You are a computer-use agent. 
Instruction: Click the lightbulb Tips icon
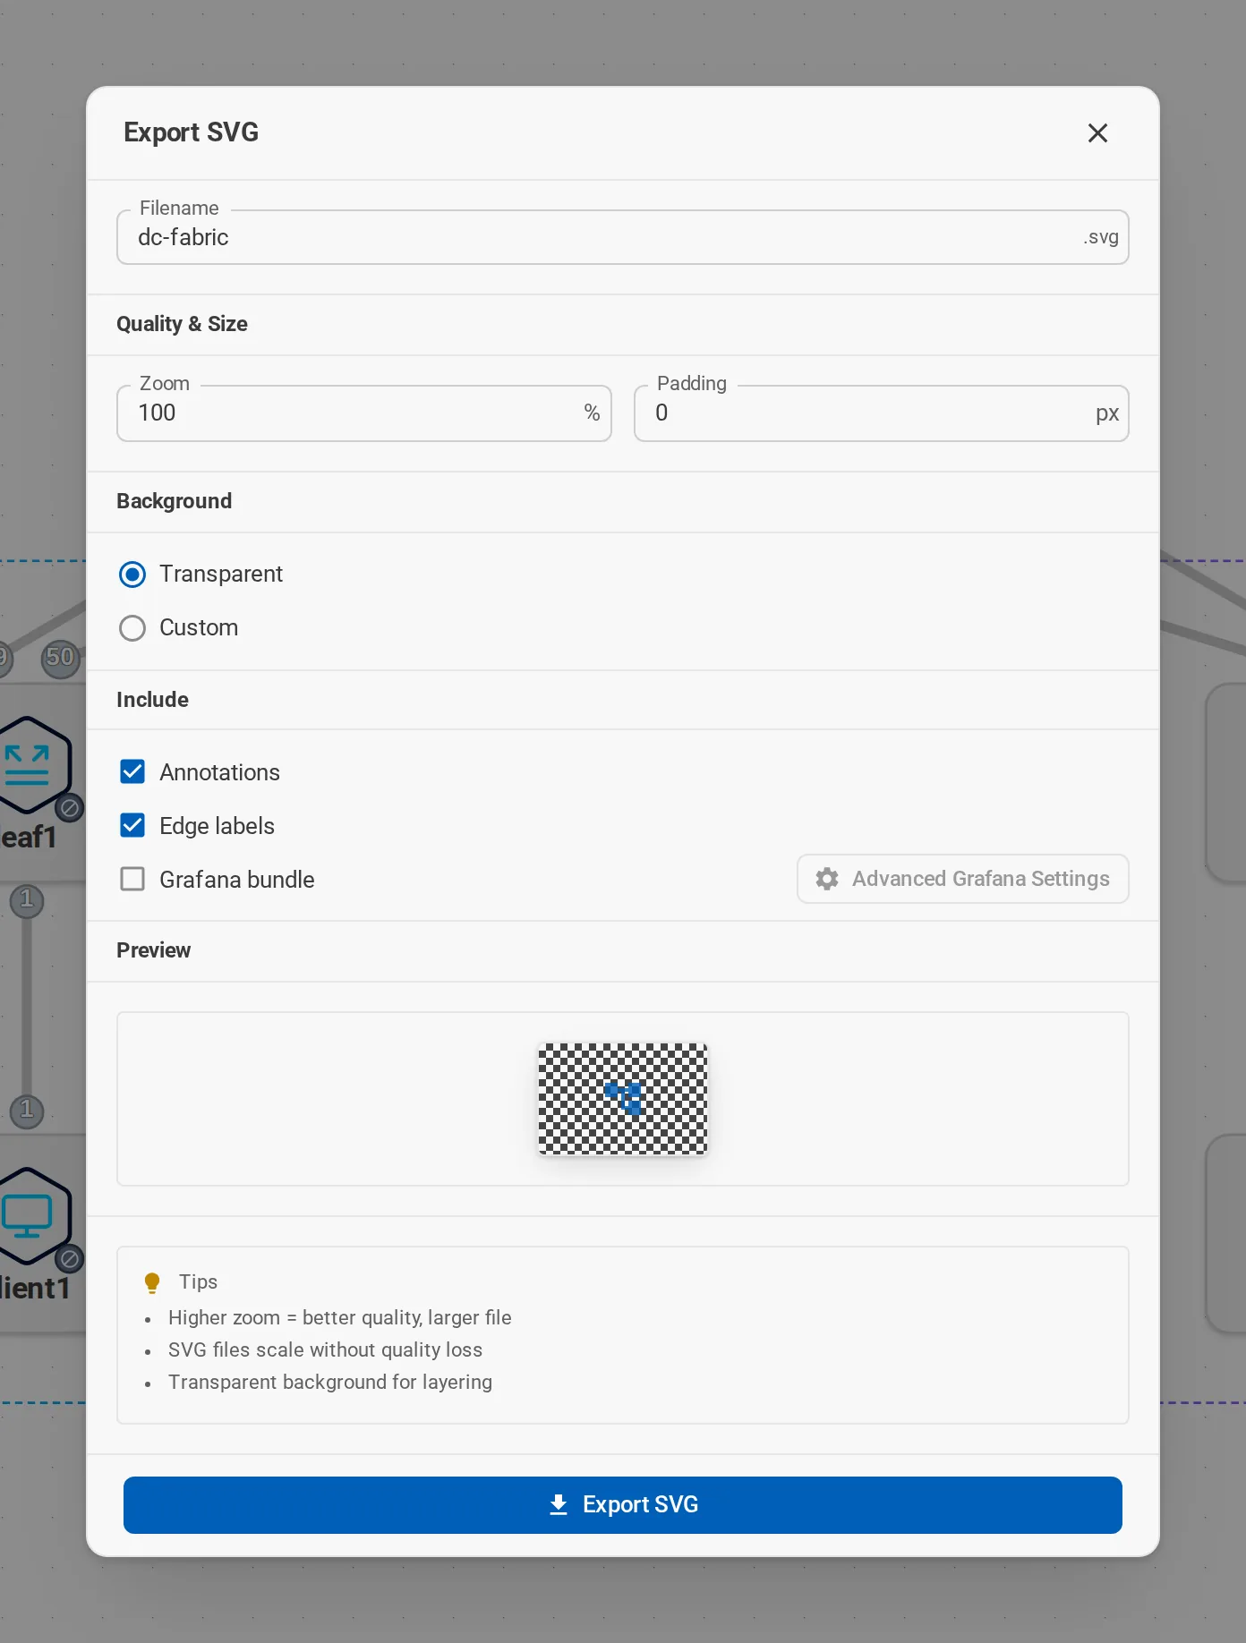(x=152, y=1283)
